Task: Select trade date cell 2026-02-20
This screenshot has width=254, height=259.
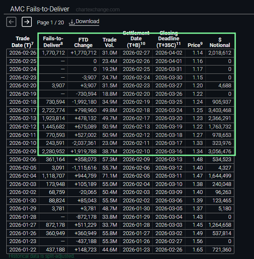Action: tap(23, 86)
